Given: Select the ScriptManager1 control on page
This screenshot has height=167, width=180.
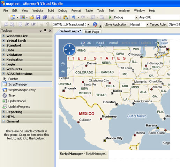Looking at the screenshot, I should click(83, 154).
